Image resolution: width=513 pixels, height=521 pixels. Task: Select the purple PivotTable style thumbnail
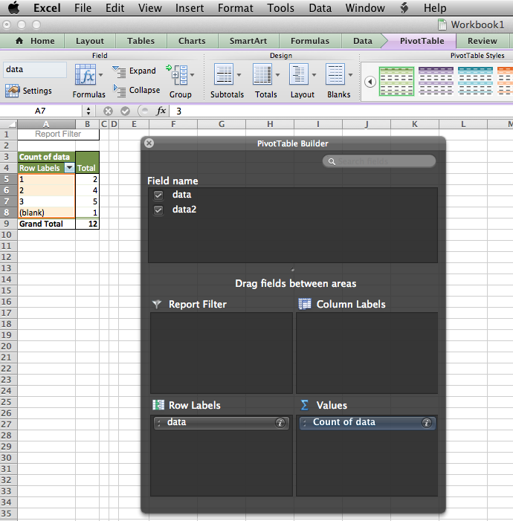tap(436, 81)
